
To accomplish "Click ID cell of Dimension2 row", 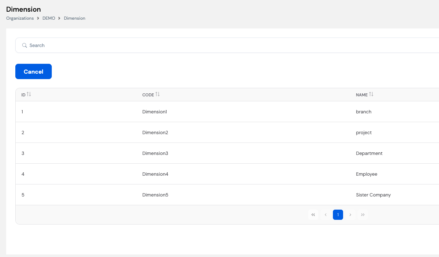I will [23, 133].
